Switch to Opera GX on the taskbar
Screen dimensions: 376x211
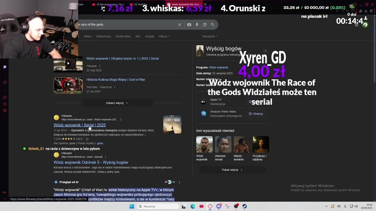(x=210, y=206)
